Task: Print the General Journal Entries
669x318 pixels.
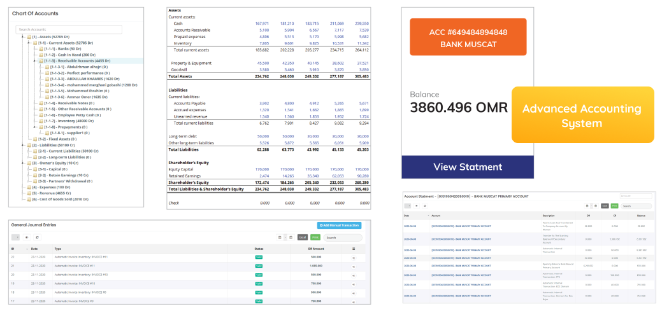Action: pyautogui.click(x=315, y=237)
